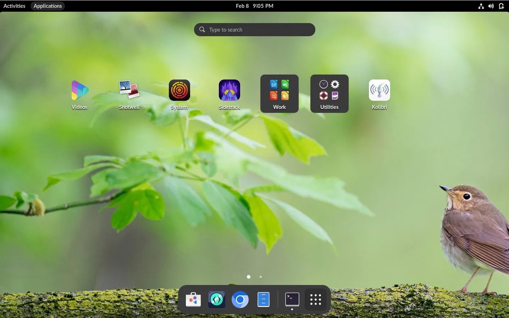
Task: Click the Feb 8 clock to open calendar
Action: pyautogui.click(x=254, y=6)
